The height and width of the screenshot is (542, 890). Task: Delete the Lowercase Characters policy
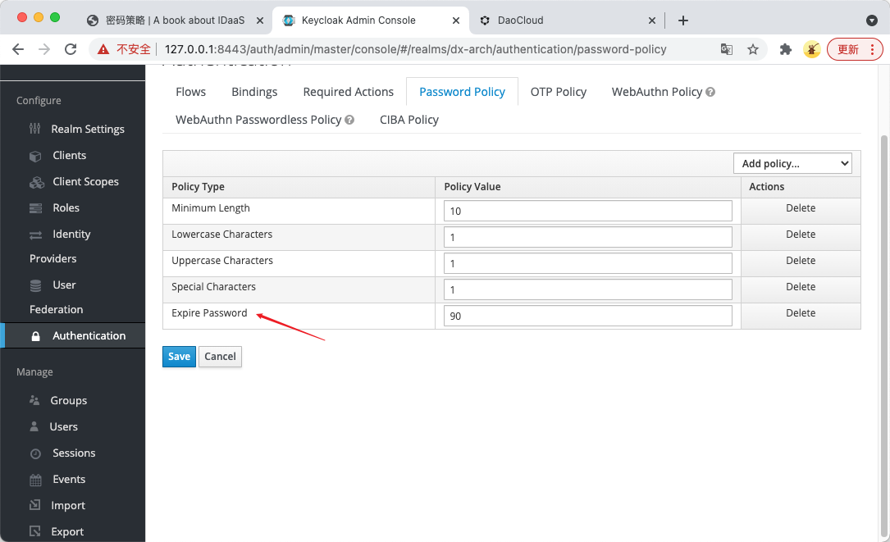click(x=801, y=235)
